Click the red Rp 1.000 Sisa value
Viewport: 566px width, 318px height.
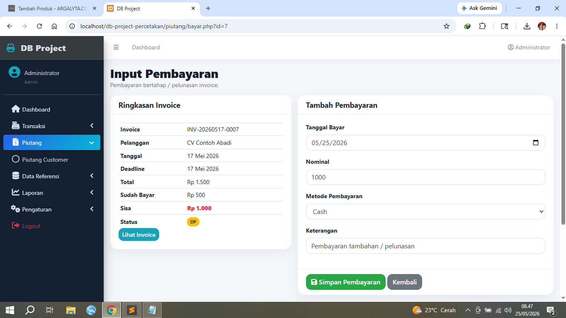point(199,208)
